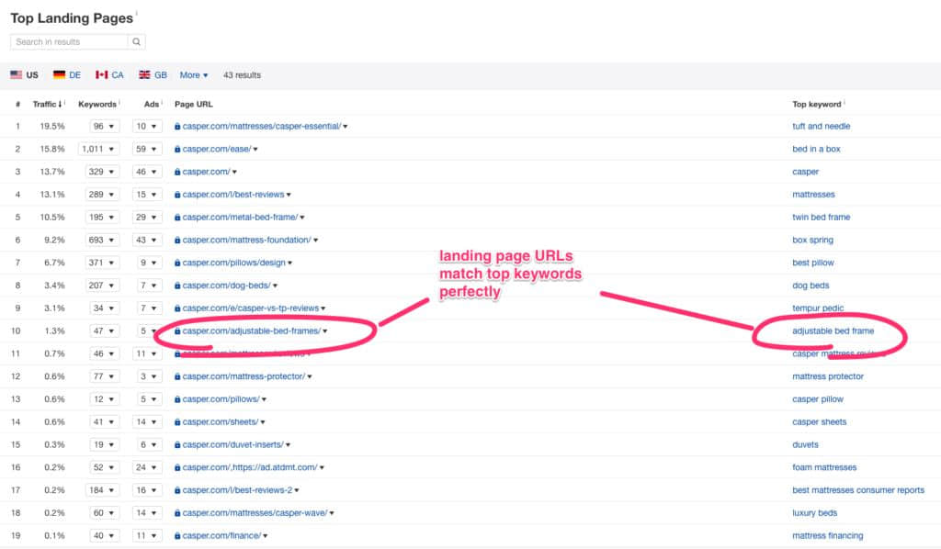
Task: Open casper.com/metal-bed-frame/ link
Action: point(240,218)
